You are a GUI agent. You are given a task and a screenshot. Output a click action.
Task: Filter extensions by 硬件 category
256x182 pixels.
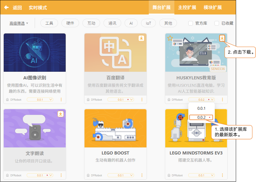coord(70,23)
